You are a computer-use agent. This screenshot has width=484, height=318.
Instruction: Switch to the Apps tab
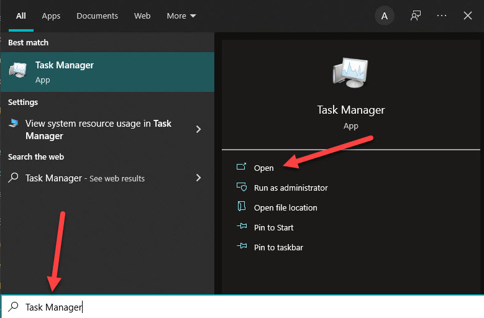coord(51,16)
